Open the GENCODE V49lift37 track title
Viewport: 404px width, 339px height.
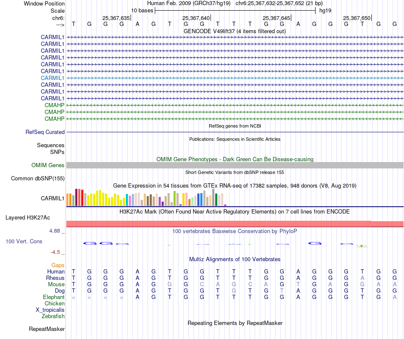(x=235, y=31)
